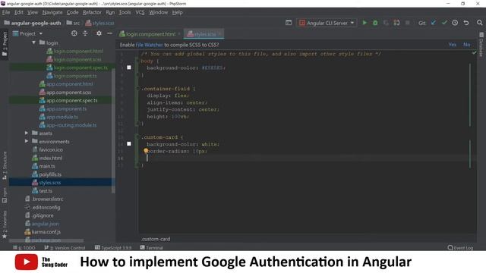The width and height of the screenshot is (486, 273).
Task: Open the TODO tool window
Action: point(24,248)
